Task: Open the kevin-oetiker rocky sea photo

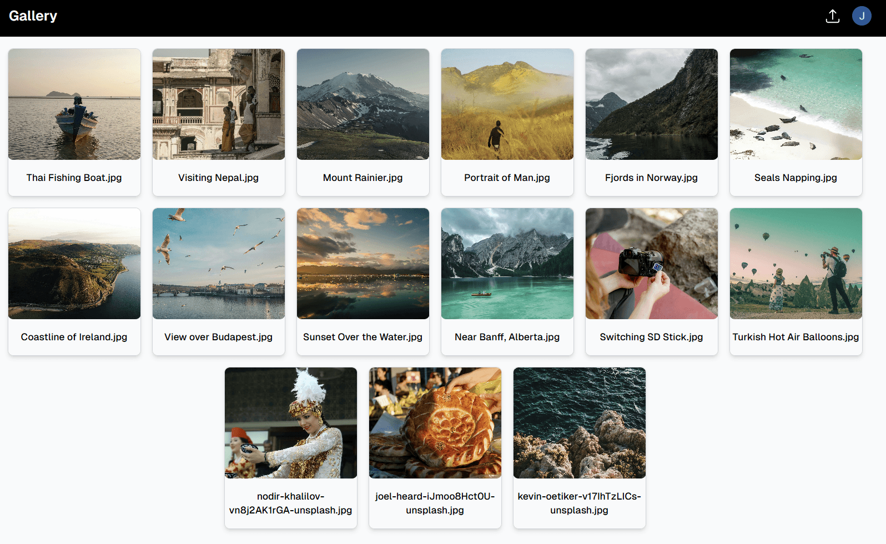Action: pyautogui.click(x=580, y=423)
